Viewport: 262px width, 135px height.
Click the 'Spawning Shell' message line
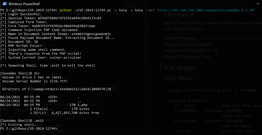[x=47, y=65]
